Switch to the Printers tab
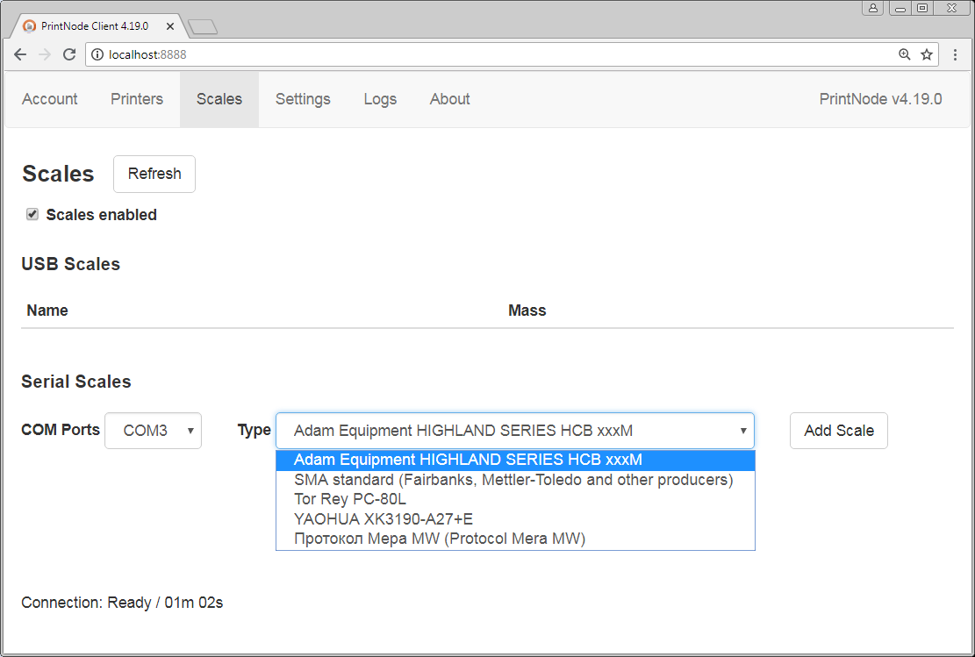 (137, 99)
